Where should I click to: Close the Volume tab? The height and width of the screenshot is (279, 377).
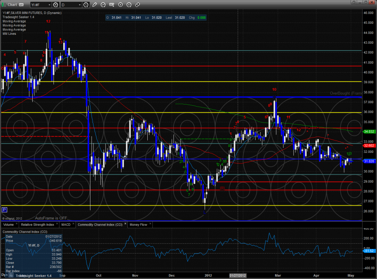click(17, 224)
